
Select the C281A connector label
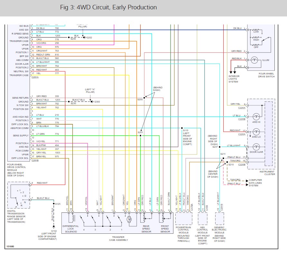coord(35,77)
